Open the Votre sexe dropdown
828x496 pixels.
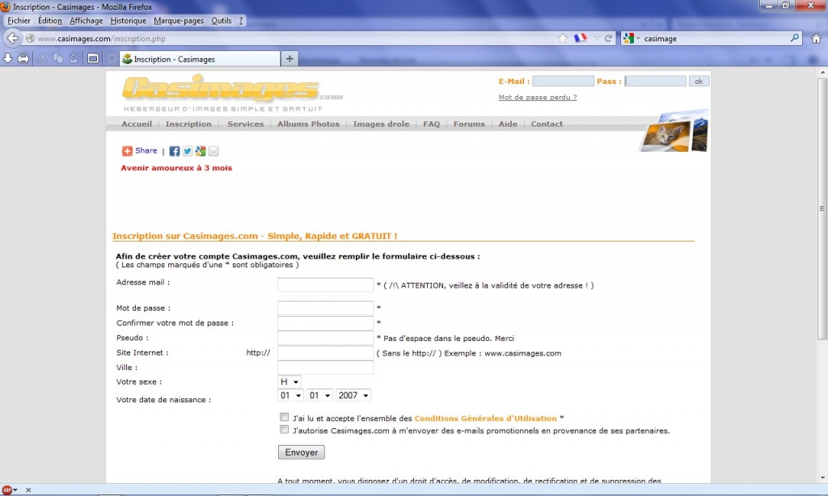(289, 381)
